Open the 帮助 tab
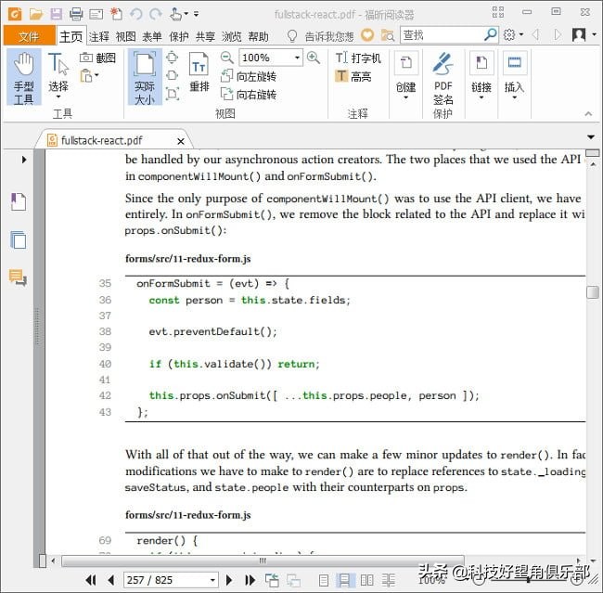This screenshot has width=603, height=593. 258,36
